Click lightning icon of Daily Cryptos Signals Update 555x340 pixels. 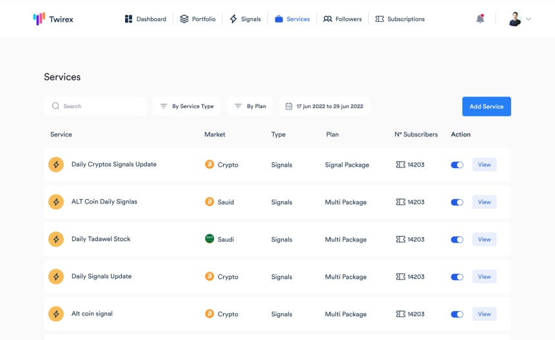(x=56, y=164)
